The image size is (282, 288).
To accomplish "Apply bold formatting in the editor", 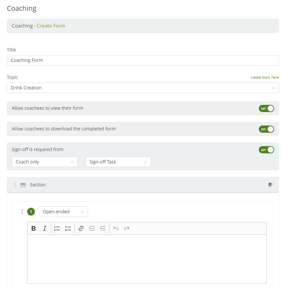I will pos(34,228).
